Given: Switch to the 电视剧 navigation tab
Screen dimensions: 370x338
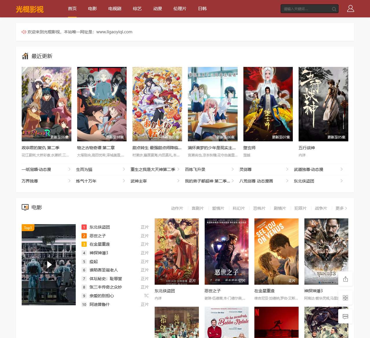Looking at the screenshot, I should click(115, 9).
